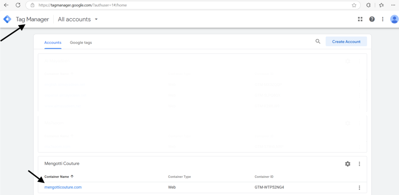Reload the page with refresh icon
Image resolution: width=399 pixels, height=195 pixels.
[x=18, y=5]
